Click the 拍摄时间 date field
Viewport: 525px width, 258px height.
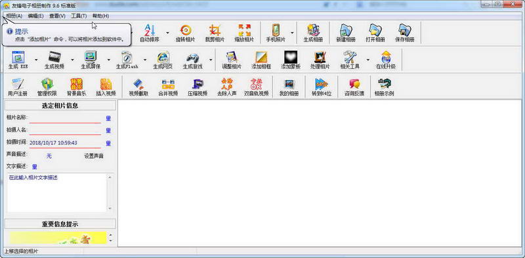[65, 143]
